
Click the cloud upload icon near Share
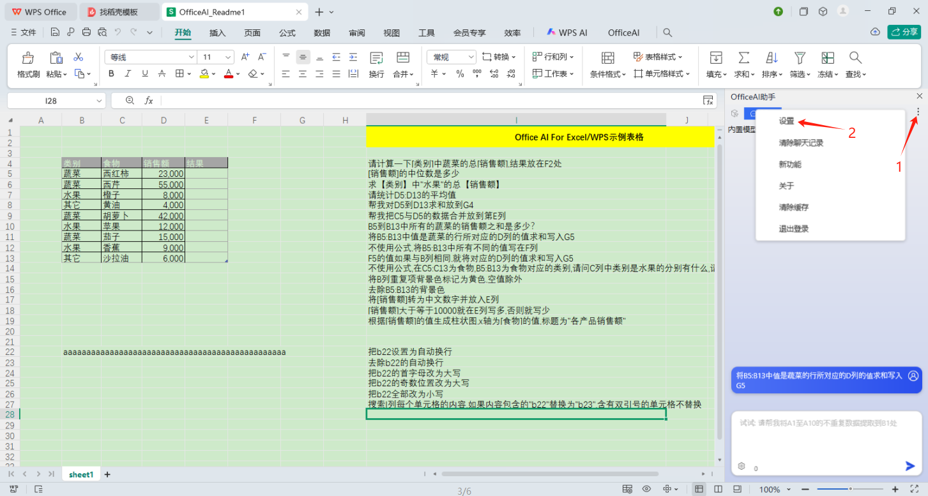click(875, 32)
